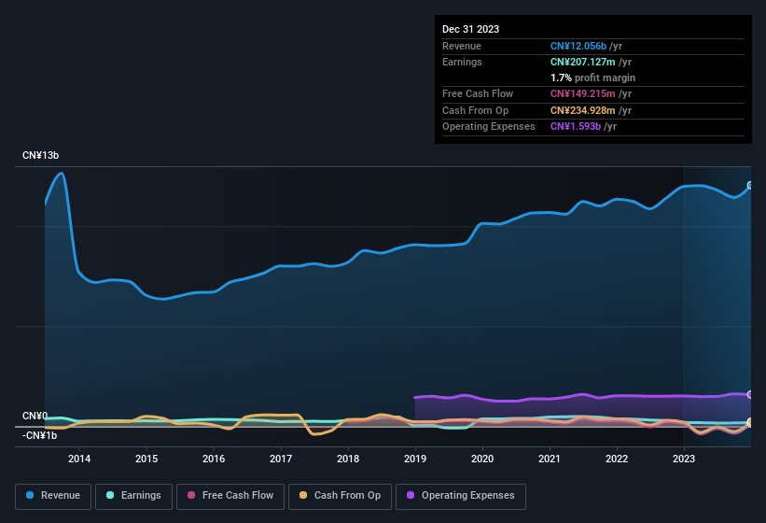Click the CN¥234.928m cash from op value
This screenshot has width=766, height=523.
point(583,110)
